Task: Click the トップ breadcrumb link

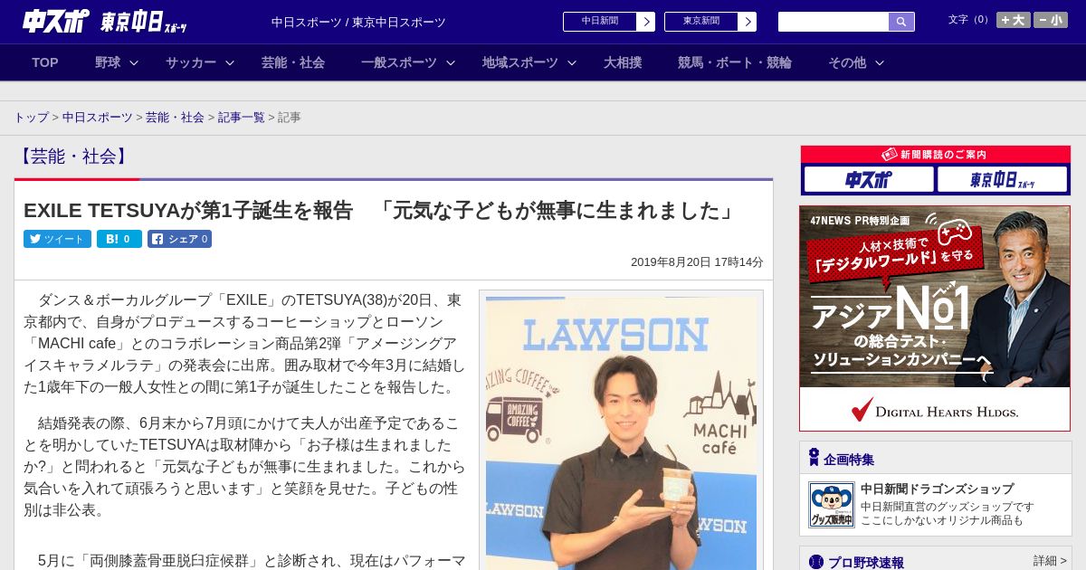Action: click(32, 118)
